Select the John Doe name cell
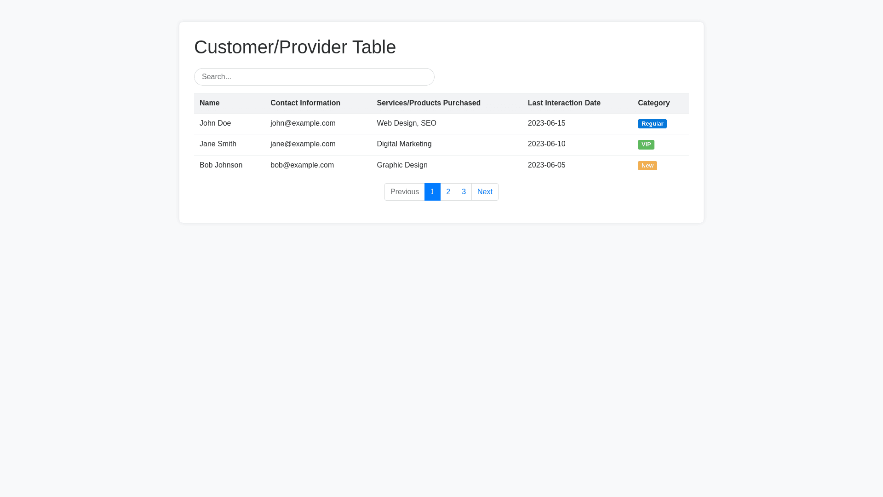This screenshot has height=497, width=883. pos(215,123)
